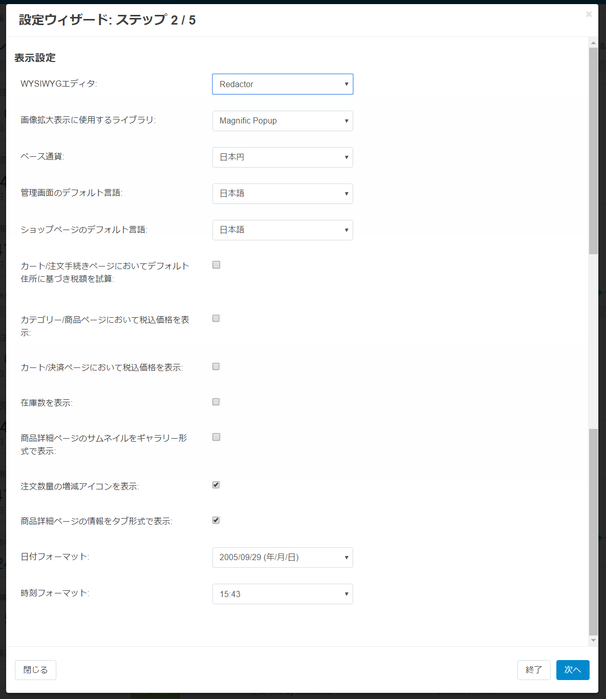Expand the 時刻フォーマット dropdown
Screen dimensions: 606x699
(283, 594)
